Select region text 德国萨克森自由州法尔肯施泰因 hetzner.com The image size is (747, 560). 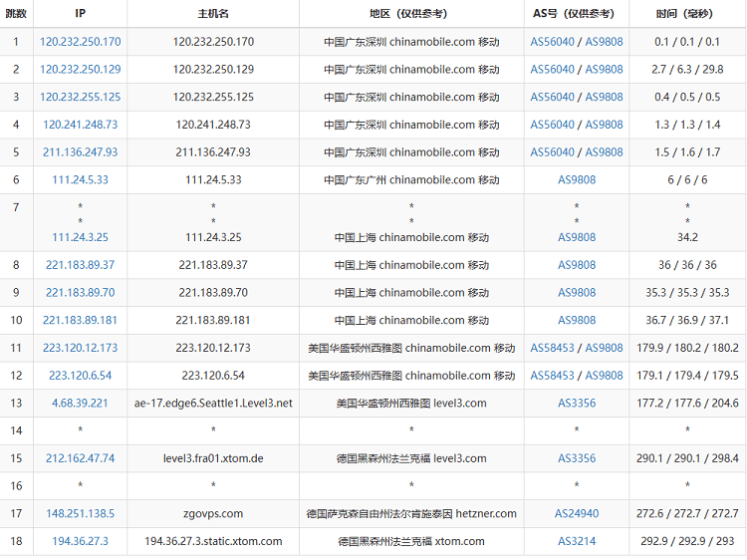411,514
